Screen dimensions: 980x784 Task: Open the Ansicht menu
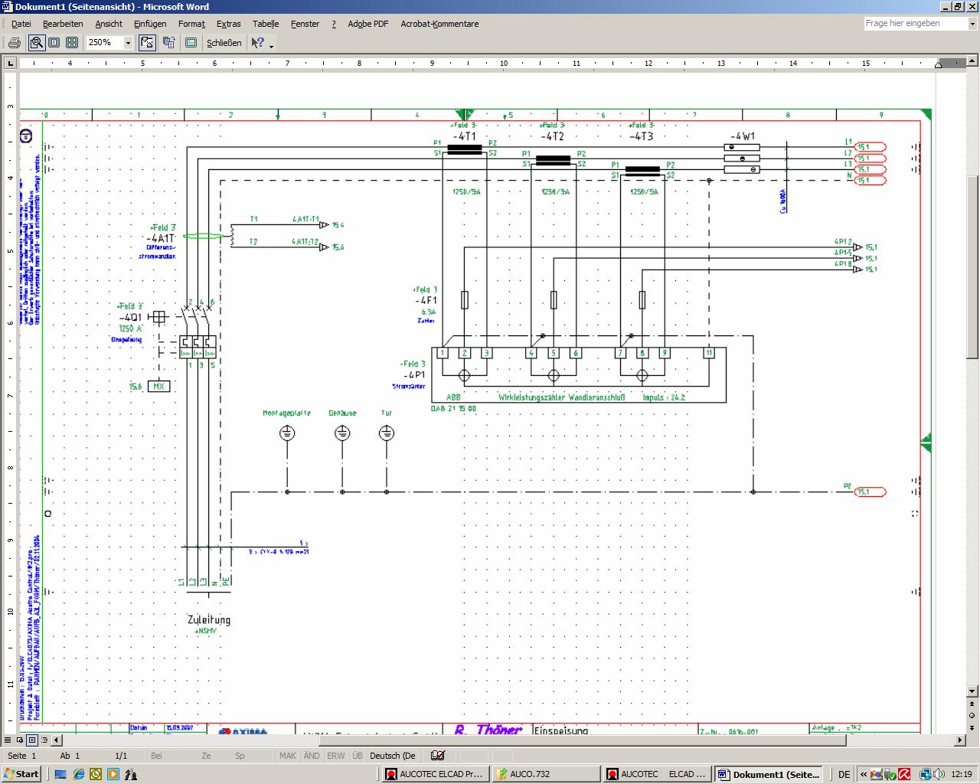109,24
